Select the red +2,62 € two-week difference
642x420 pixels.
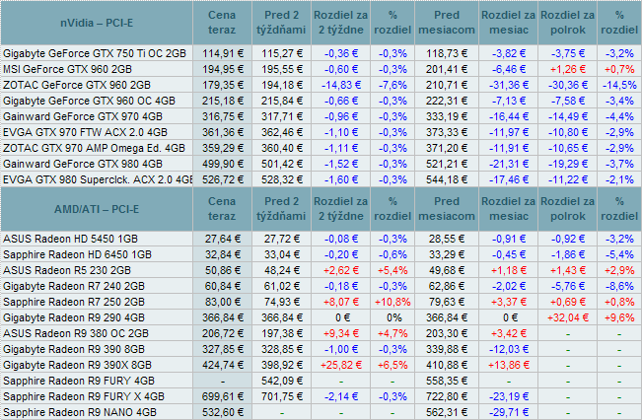pyautogui.click(x=341, y=270)
